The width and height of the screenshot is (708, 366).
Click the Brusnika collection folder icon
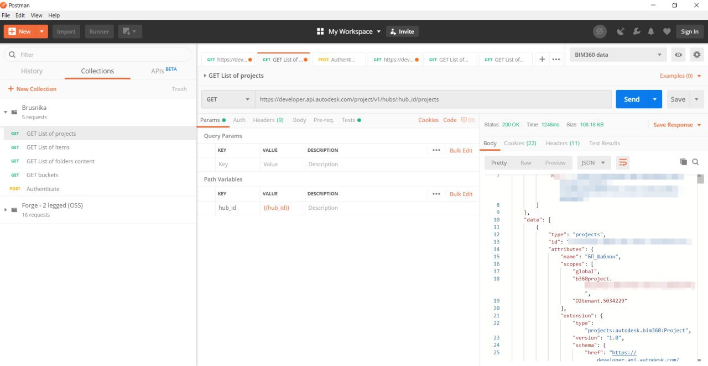click(x=14, y=112)
